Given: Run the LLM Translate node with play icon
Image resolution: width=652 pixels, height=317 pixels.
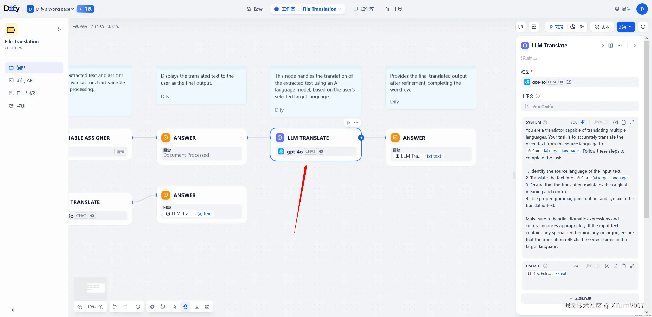Looking at the screenshot, I should 602,46.
